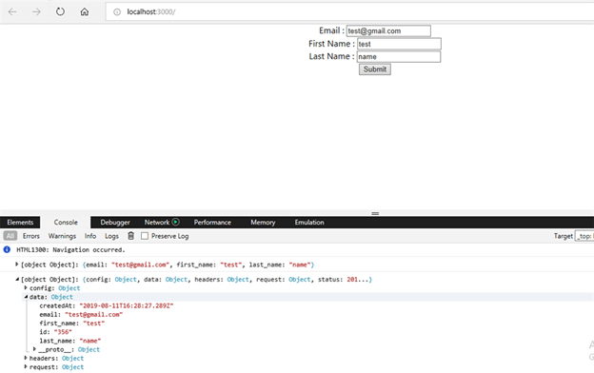Screen dimensions: 594x373
Task: Switch to the Emulation tab
Action: 309,223
